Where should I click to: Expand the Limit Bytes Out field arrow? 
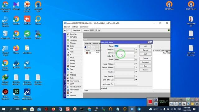pos(136,80)
